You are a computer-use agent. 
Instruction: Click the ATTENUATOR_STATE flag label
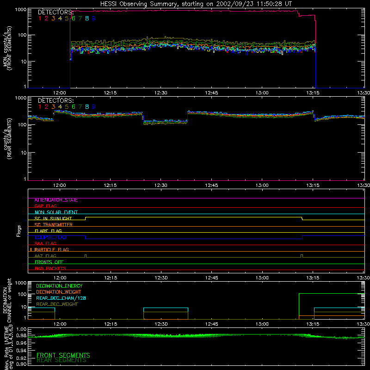click(56, 200)
